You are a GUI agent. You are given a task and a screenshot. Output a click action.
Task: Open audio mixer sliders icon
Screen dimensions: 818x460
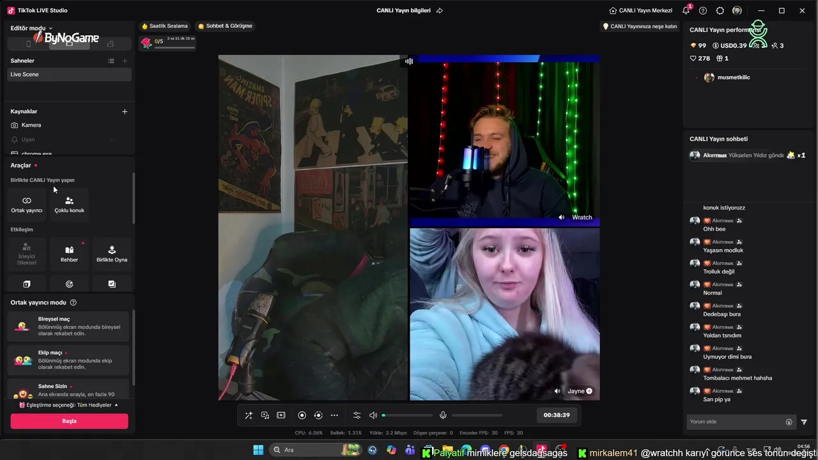point(357,415)
